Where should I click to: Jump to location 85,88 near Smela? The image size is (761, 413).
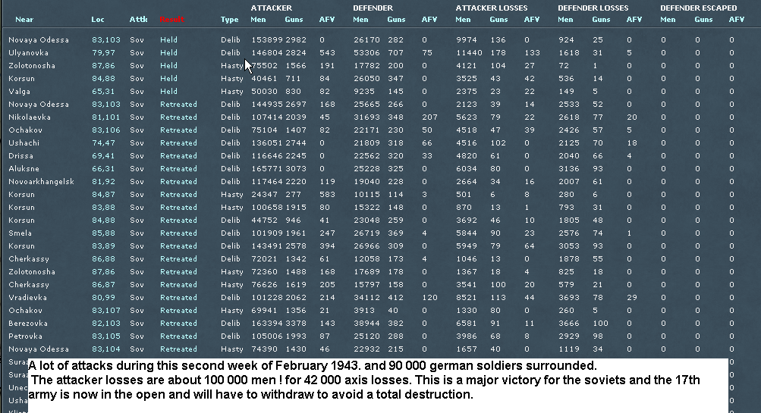(x=103, y=233)
